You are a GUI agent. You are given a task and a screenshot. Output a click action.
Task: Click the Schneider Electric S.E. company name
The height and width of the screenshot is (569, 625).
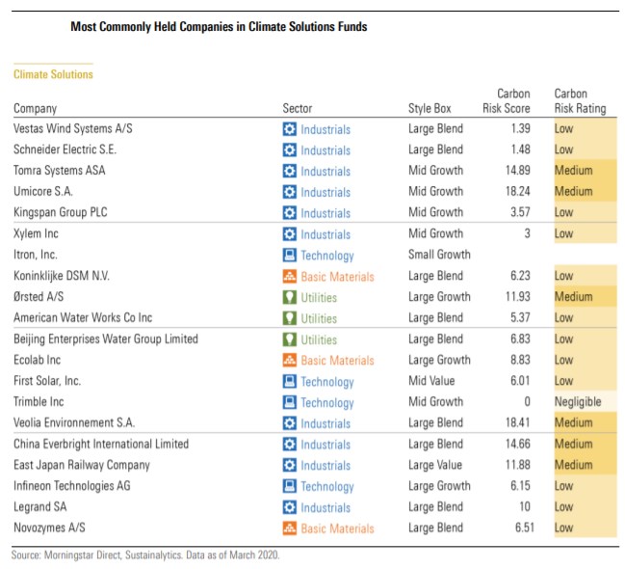(66, 149)
